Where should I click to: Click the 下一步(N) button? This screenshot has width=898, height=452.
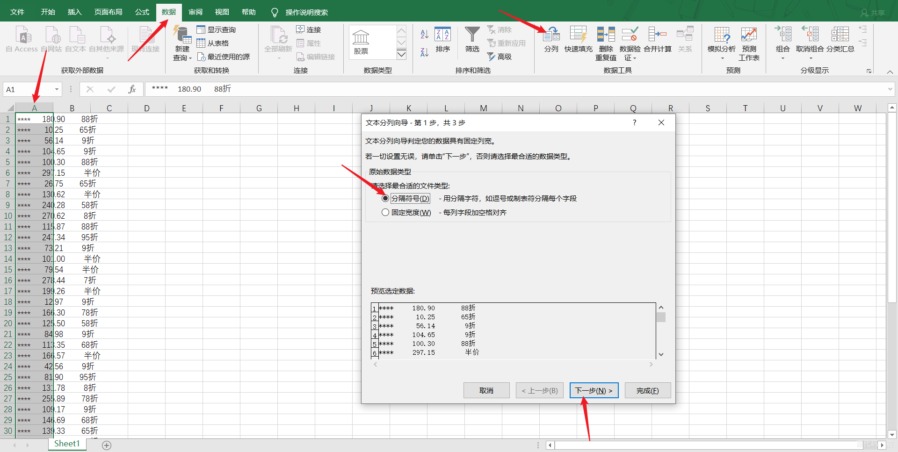coord(594,390)
